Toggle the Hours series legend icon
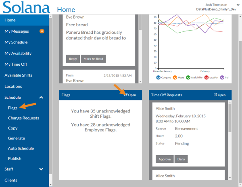The width and height of the screenshot is (242, 187). coord(175,77)
